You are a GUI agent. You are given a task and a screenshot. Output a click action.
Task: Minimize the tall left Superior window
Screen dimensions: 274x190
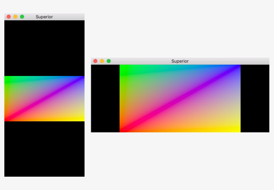pos(15,17)
